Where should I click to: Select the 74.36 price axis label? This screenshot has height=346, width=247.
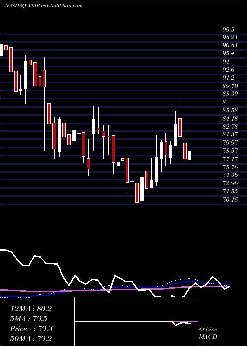pyautogui.click(x=230, y=175)
